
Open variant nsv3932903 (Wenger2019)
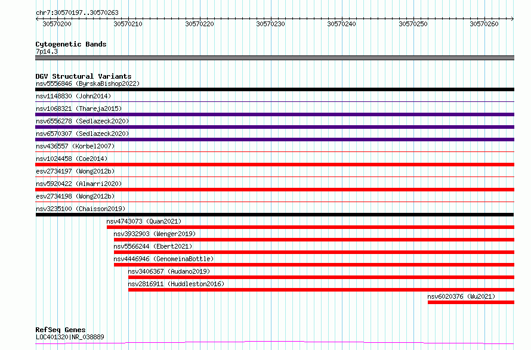(x=155, y=234)
